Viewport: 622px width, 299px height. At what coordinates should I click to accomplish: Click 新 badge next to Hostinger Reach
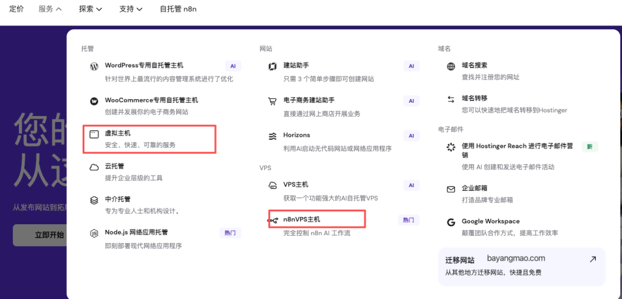(590, 147)
